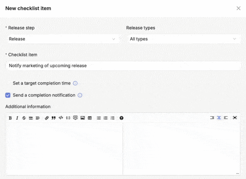Viewport: 246px width, 179px height.
Task: Click the Checklist item text field
Action: [x=123, y=65]
